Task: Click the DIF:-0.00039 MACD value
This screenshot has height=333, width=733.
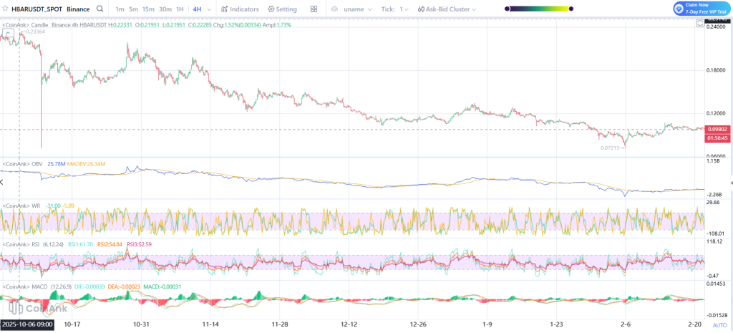Action: [x=89, y=286]
